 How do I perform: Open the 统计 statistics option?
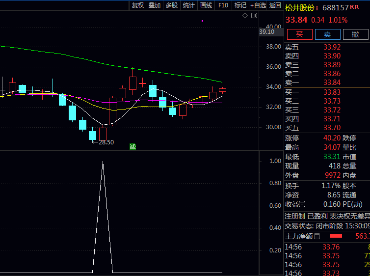tap(188, 5)
